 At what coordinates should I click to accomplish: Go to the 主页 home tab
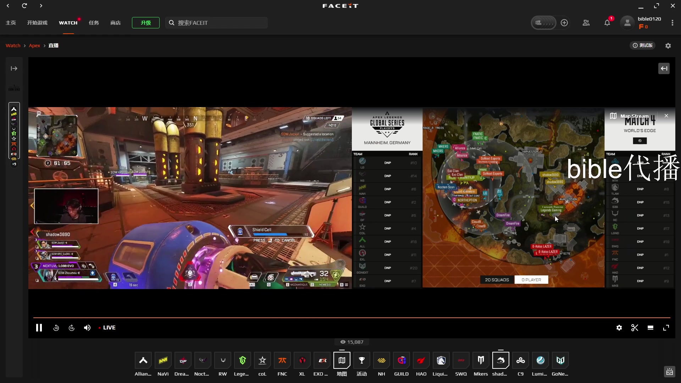(x=11, y=23)
